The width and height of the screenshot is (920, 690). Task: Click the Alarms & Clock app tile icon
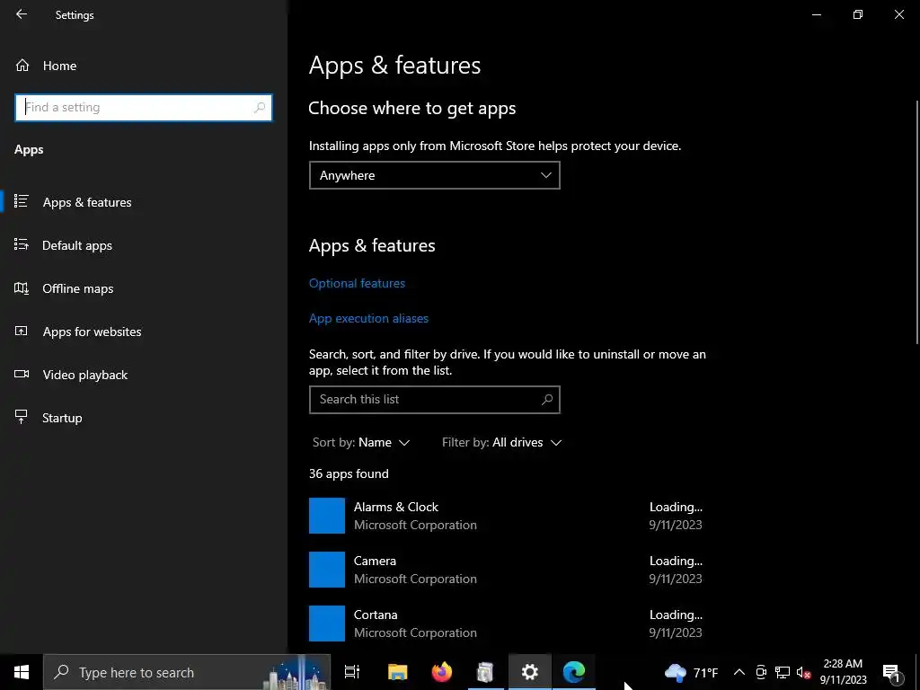(x=327, y=516)
